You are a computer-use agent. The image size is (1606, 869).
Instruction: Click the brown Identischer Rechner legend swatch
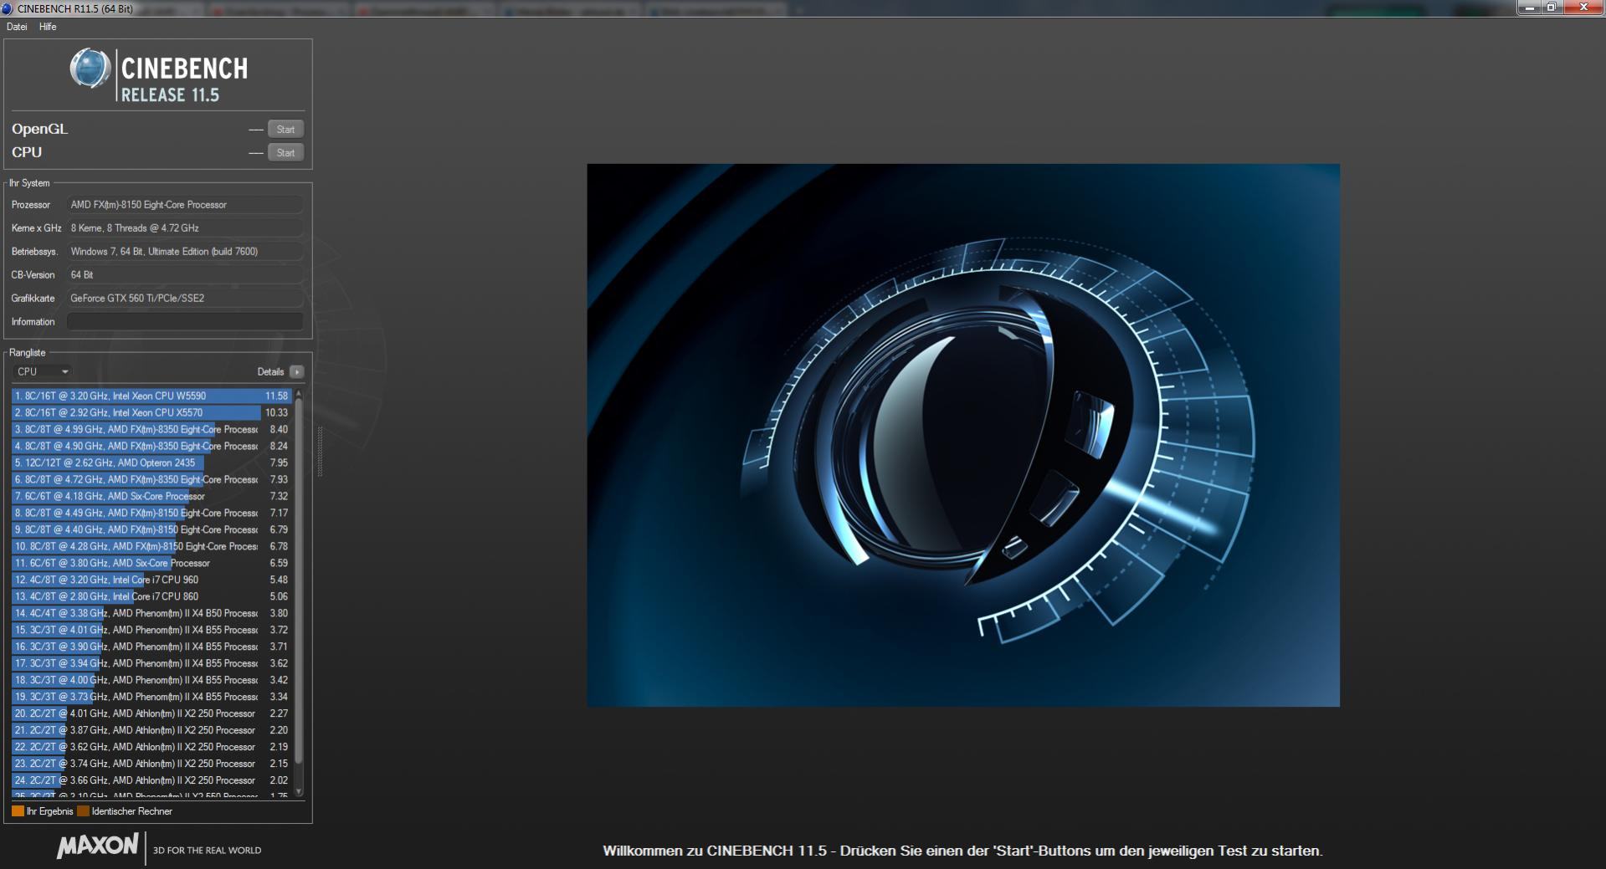[83, 811]
